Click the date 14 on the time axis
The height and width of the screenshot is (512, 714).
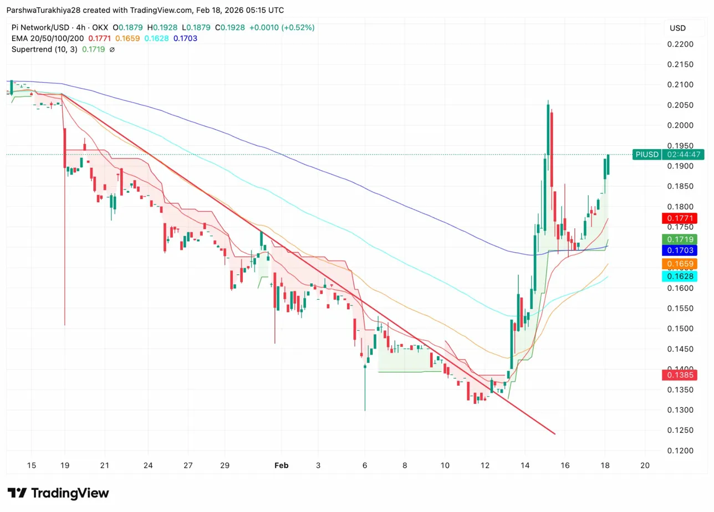click(525, 465)
